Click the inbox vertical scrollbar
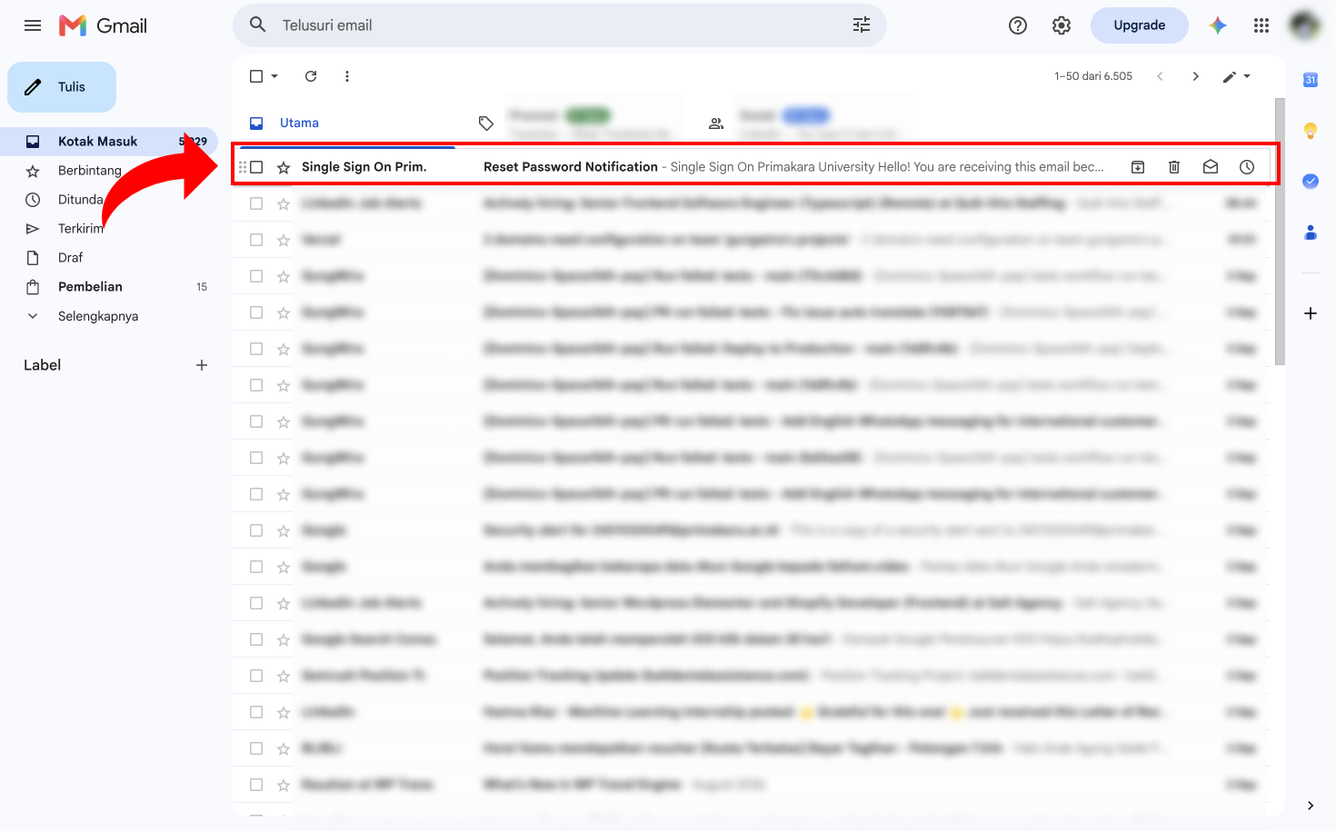This screenshot has height=831, width=1336. (1280, 232)
